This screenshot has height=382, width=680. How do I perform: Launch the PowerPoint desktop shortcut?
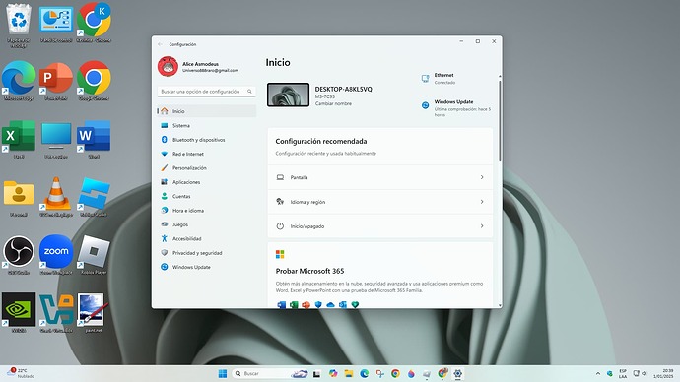click(56, 81)
